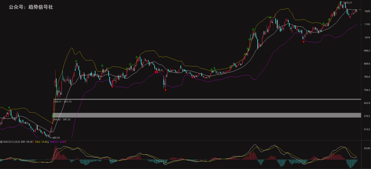The width and height of the screenshot is (371, 169).
Task: Click the green arrow beside the 564.62 zone
Action: pyautogui.click(x=52, y=115)
